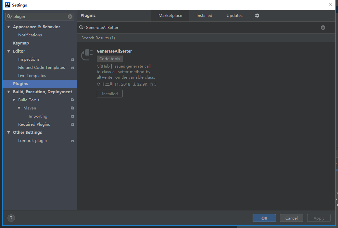The height and width of the screenshot is (228, 338).
Task: Click the Code tools category tag
Action: coord(110,59)
